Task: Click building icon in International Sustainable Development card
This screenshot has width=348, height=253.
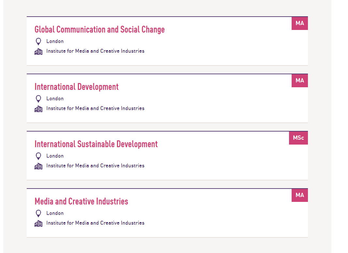Action: (x=38, y=166)
